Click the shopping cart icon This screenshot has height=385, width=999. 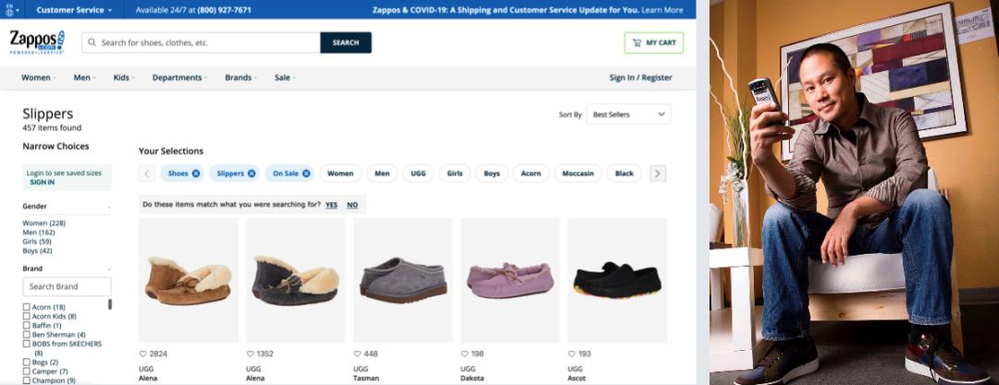click(636, 42)
